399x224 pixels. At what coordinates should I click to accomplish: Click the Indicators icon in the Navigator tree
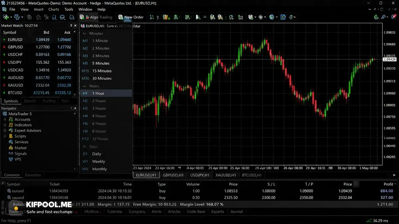coord(11,125)
